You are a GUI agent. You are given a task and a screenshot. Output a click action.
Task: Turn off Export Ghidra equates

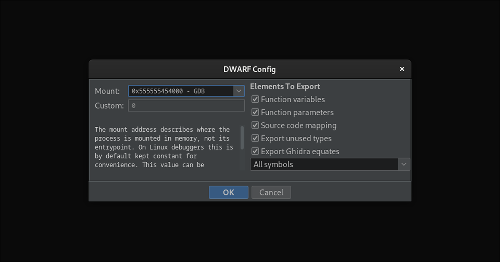[255, 151]
